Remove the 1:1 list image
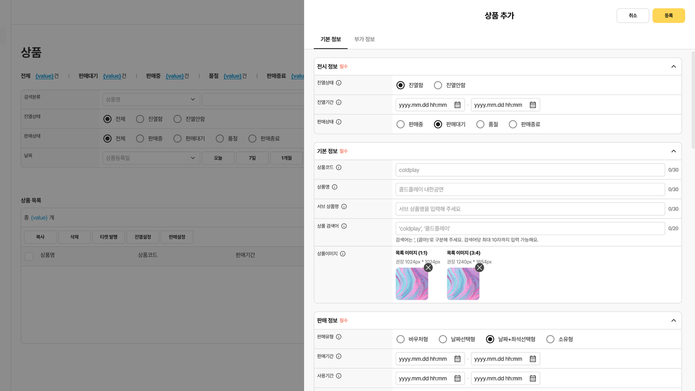Image resolution: width=695 pixels, height=391 pixels. tap(428, 268)
